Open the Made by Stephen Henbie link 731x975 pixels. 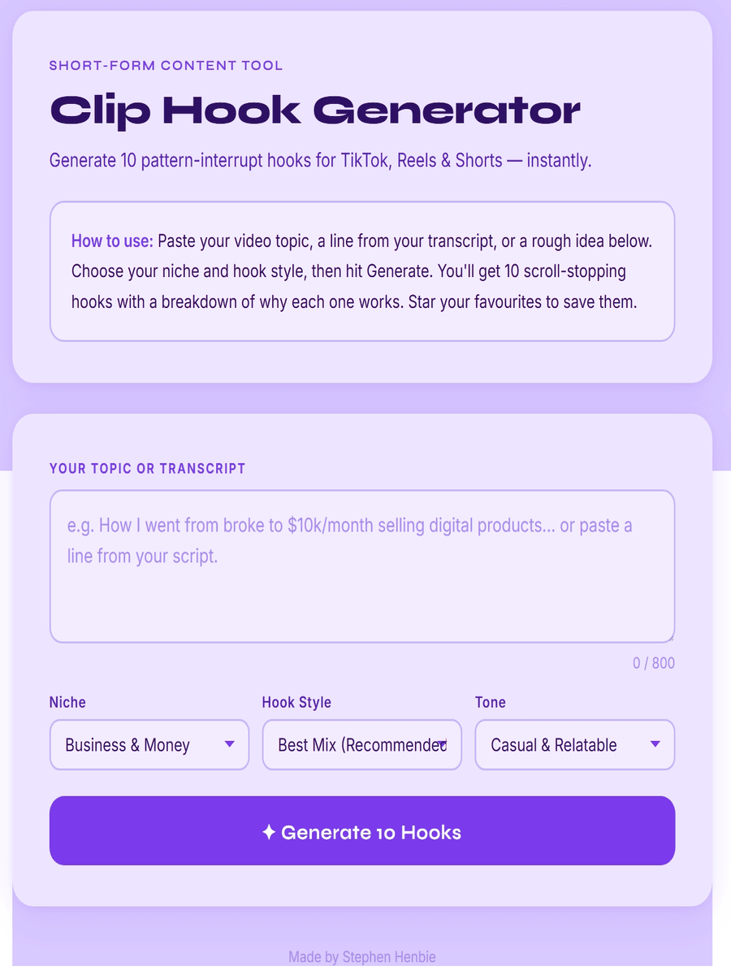(362, 957)
